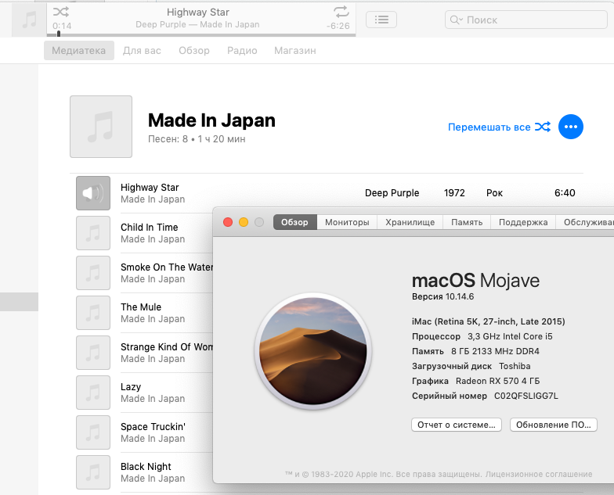
Task: Click the 6:40 duration value
Action: click(x=565, y=192)
